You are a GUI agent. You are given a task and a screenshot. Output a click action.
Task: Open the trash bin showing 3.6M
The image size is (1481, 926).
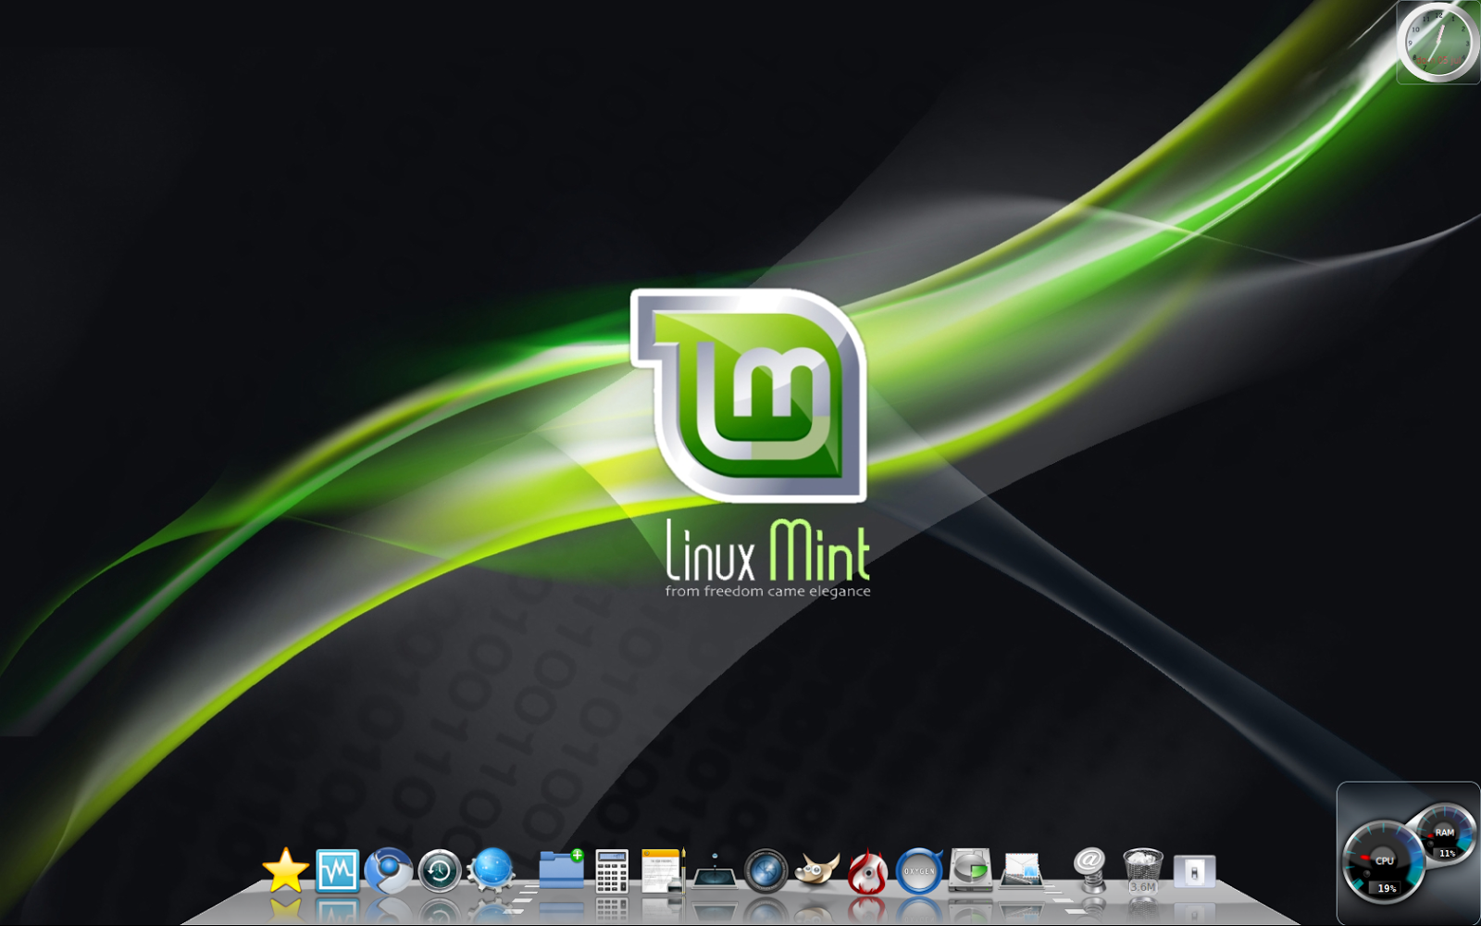pos(1142,871)
